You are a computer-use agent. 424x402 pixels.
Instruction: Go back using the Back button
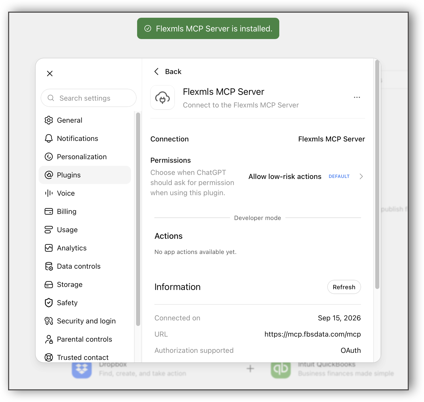coord(168,71)
